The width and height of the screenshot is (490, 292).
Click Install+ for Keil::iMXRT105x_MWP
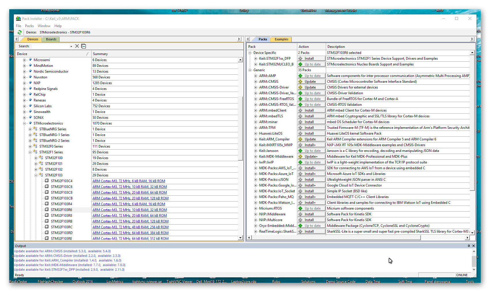(x=311, y=145)
